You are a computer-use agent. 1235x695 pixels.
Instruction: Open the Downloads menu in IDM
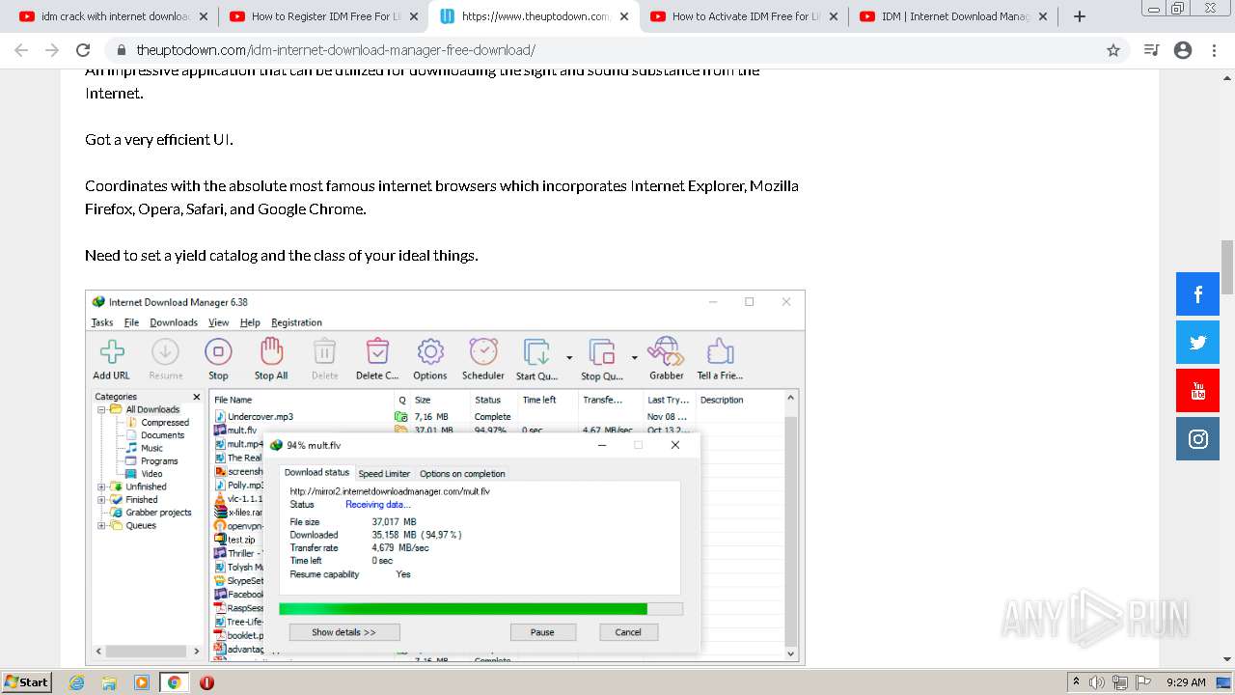[174, 322]
